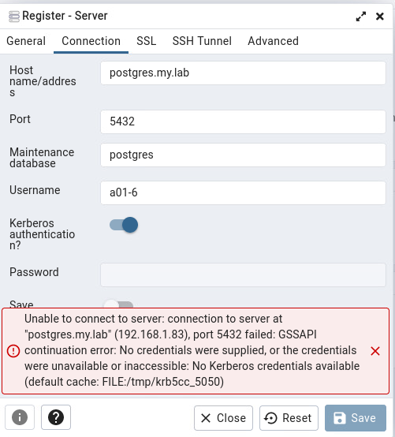This screenshot has height=437, width=395.
Task: Expand the dialog with the maximize arrows icon
Action: point(361,17)
